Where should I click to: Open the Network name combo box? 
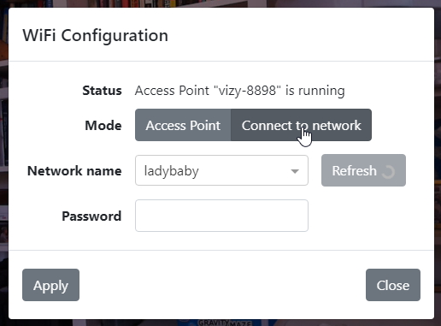coord(221,170)
